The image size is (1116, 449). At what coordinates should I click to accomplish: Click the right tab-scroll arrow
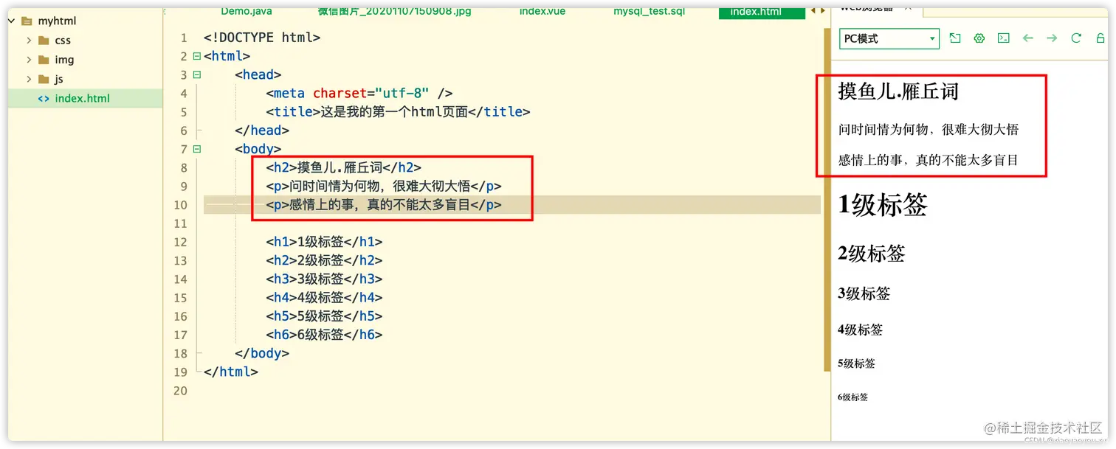coord(823,10)
